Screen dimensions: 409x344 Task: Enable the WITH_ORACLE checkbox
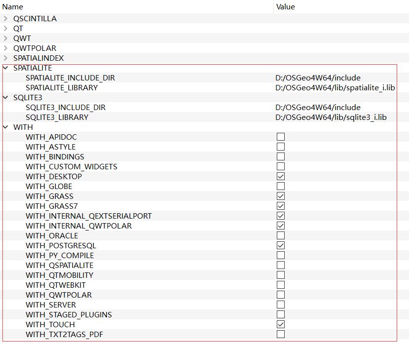click(x=281, y=235)
